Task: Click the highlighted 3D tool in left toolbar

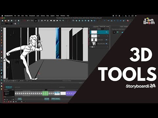Action: tap(2, 73)
